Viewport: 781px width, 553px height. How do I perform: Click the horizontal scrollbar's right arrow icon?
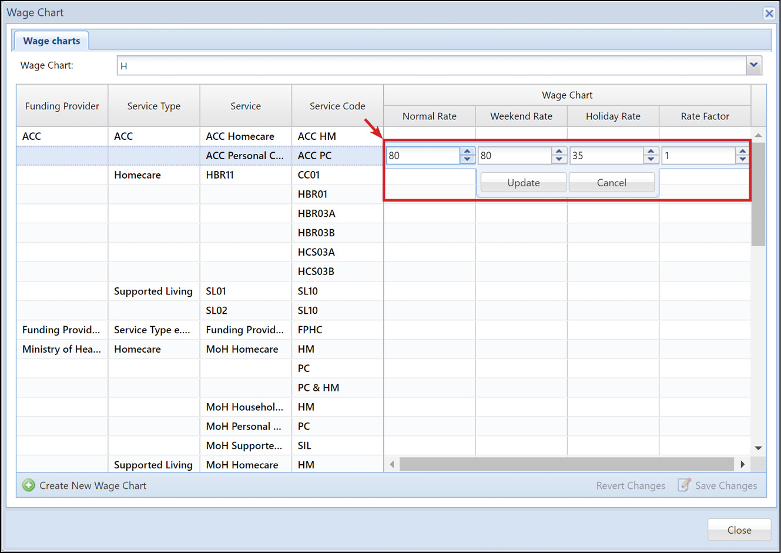click(x=743, y=464)
